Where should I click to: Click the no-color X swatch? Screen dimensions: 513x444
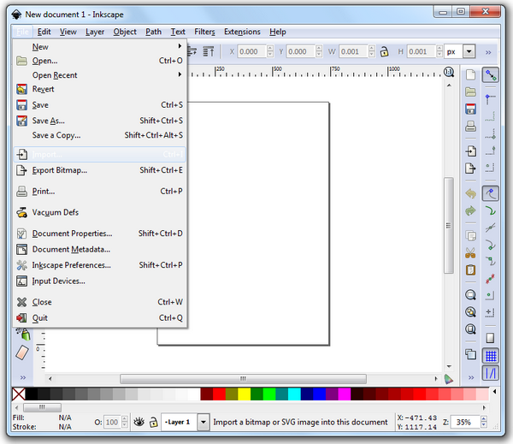(x=18, y=394)
